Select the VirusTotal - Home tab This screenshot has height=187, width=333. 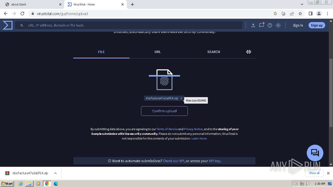(x=95, y=4)
